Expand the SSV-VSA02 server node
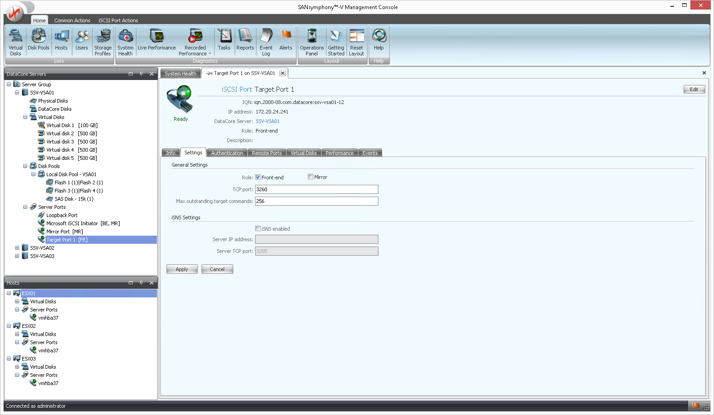The image size is (714, 415). (x=17, y=248)
